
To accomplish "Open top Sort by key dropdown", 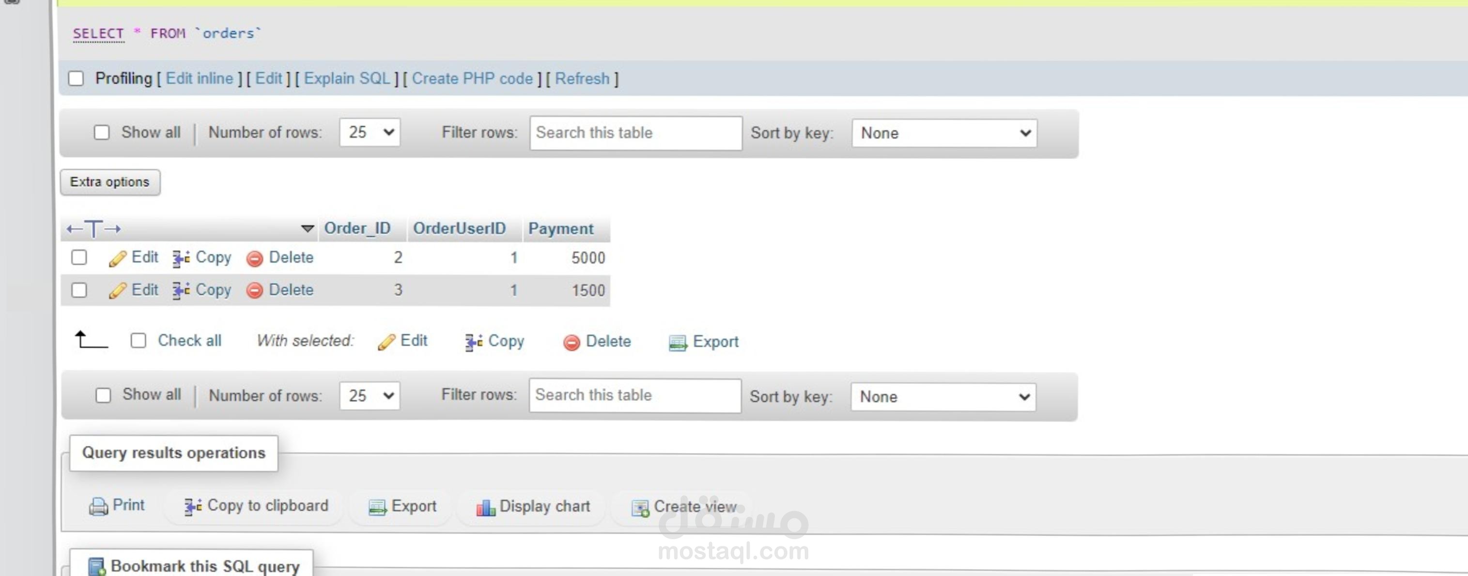I will [943, 133].
